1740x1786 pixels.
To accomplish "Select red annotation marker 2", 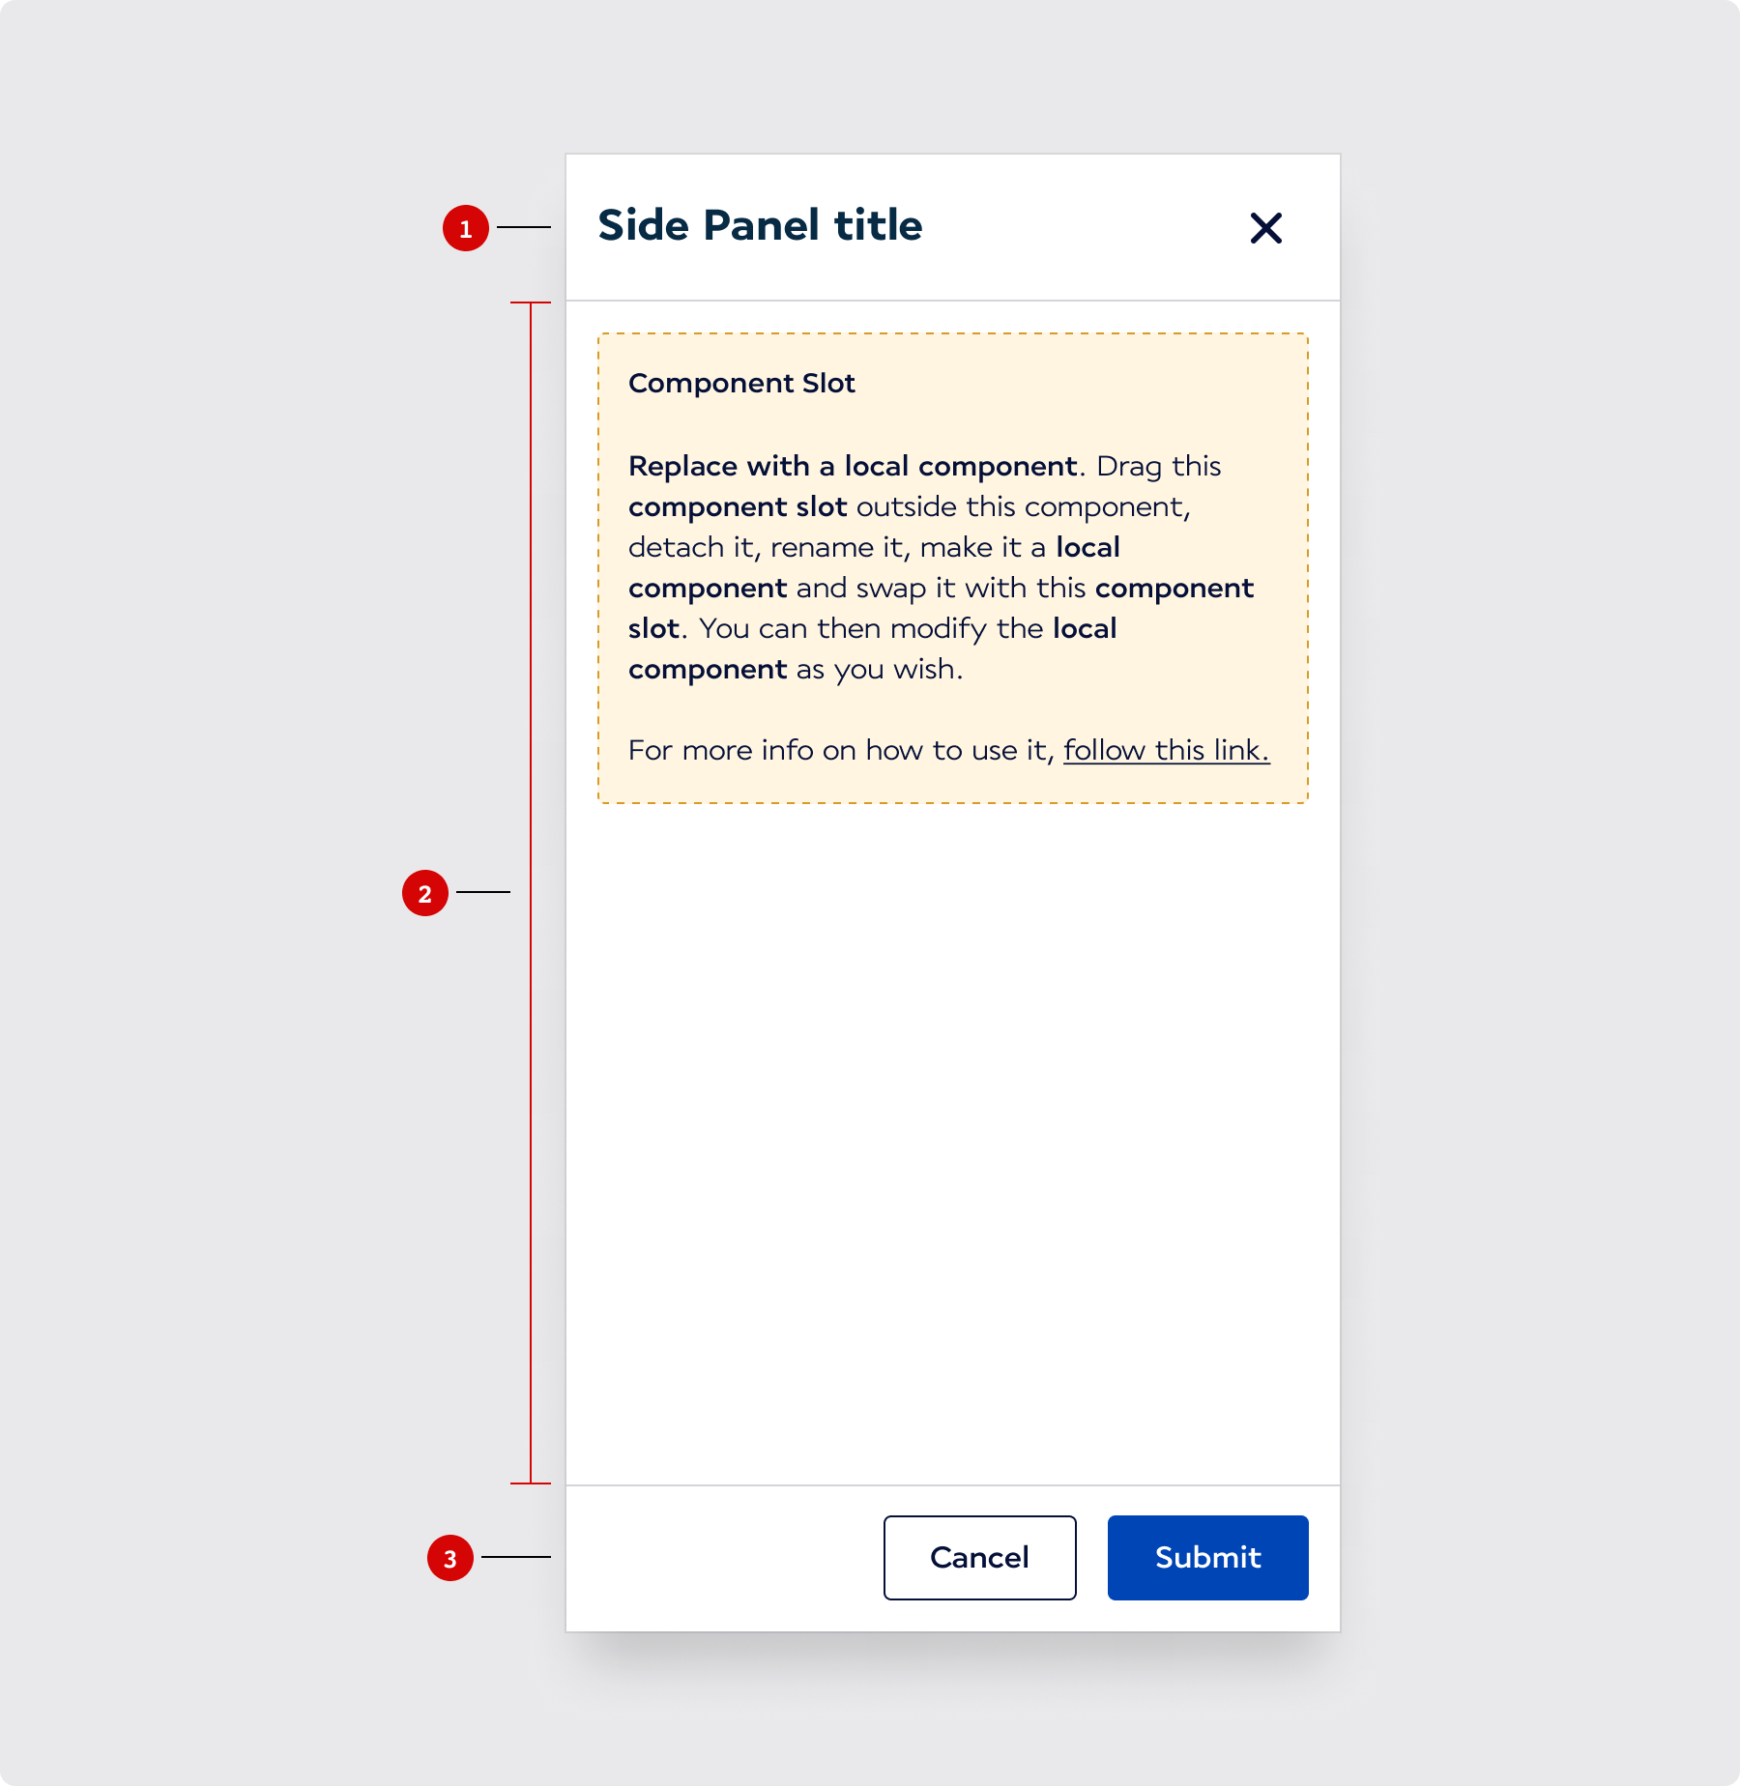I will 425,893.
